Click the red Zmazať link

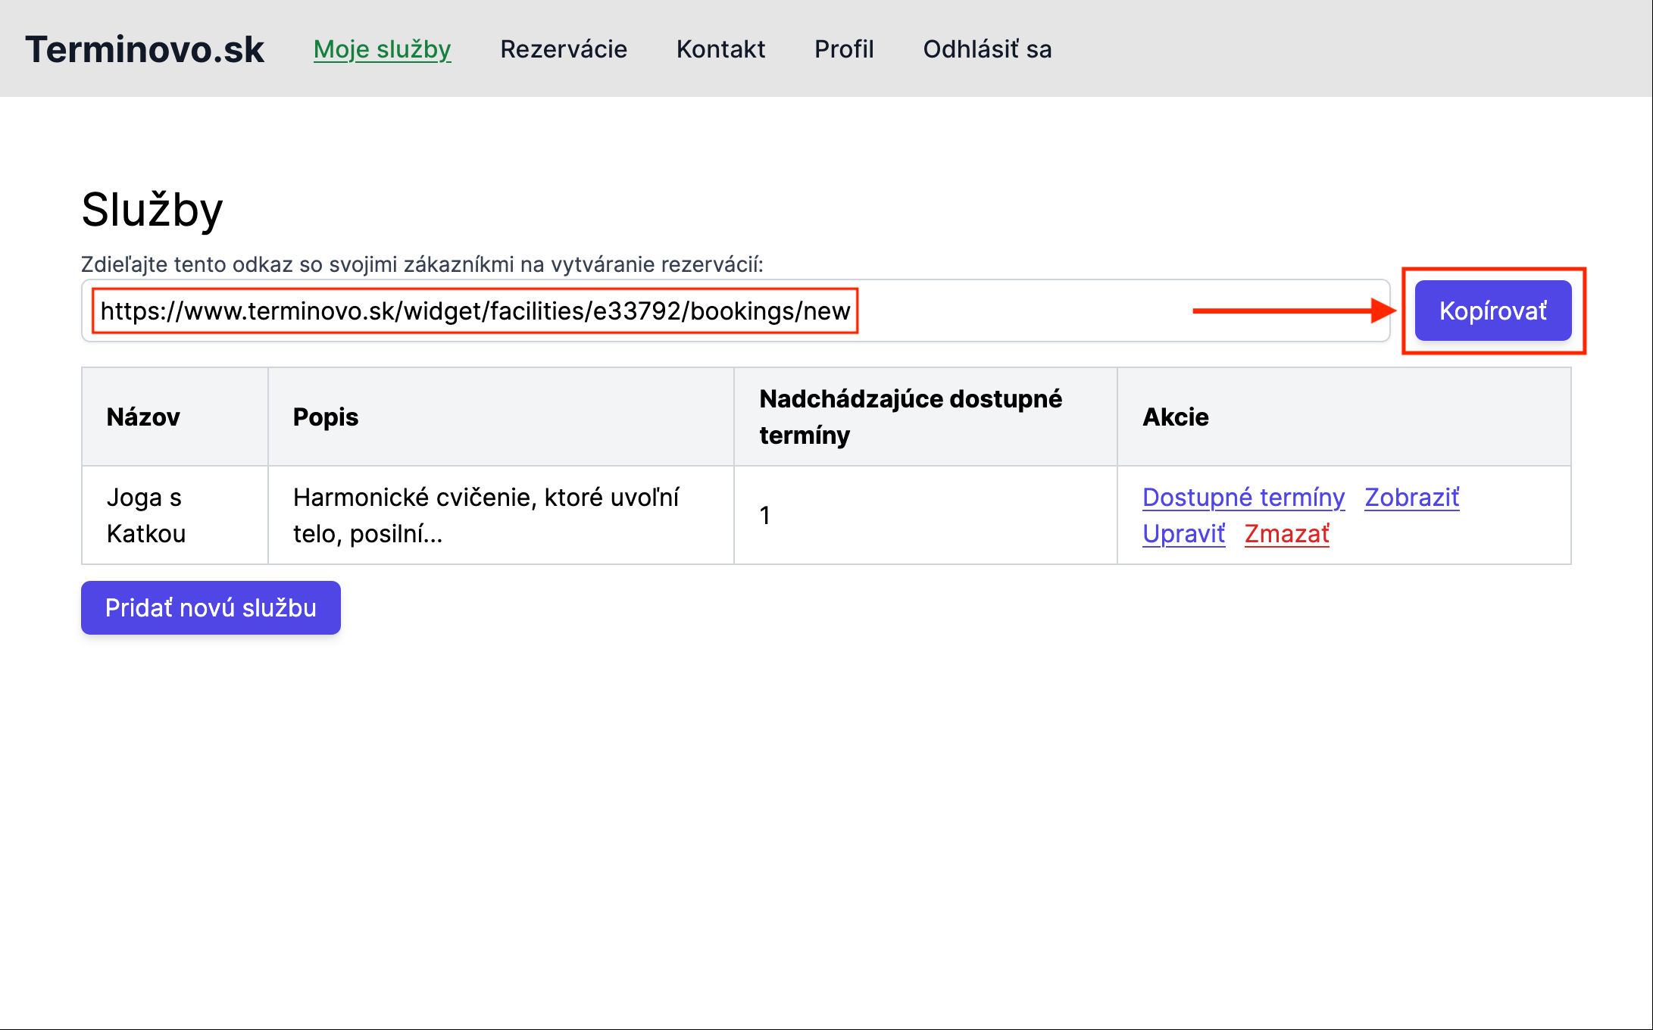[x=1286, y=534]
